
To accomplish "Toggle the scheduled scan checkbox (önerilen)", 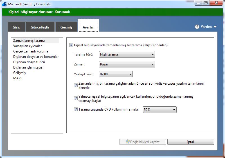I will (x=71, y=45).
